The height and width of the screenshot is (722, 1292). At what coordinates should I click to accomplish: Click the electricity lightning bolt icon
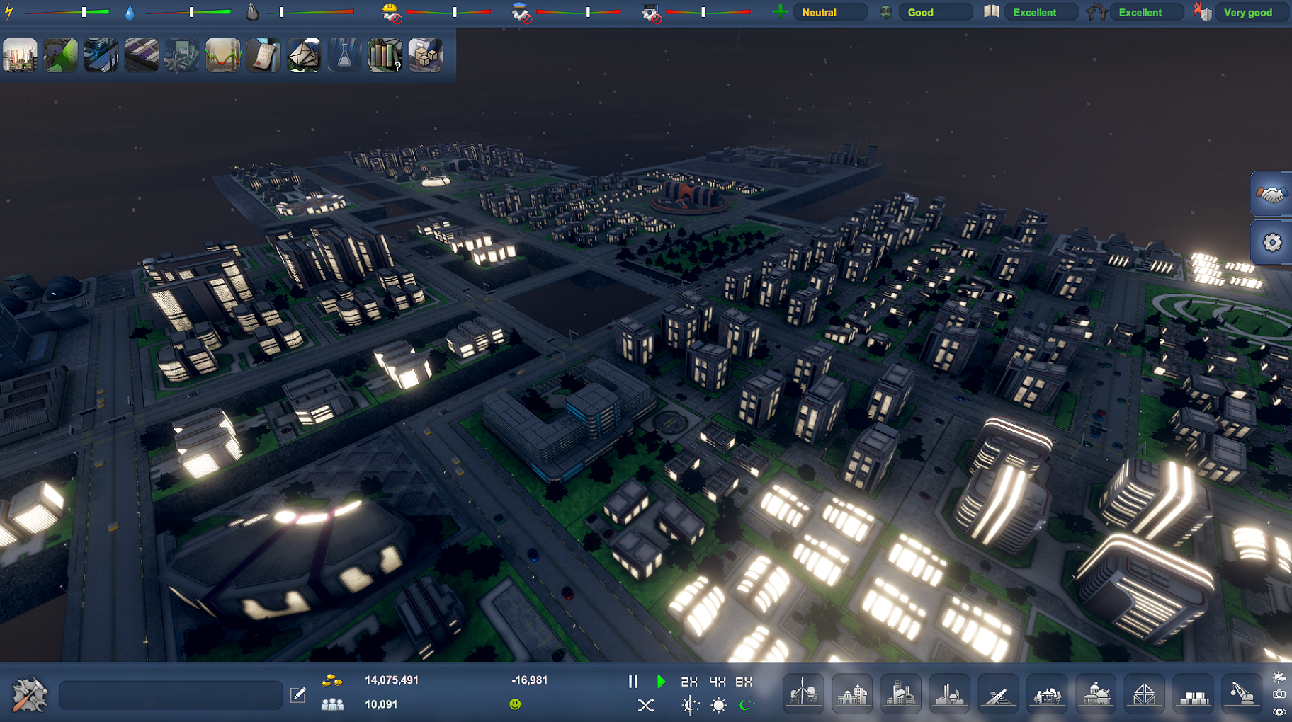tap(9, 12)
